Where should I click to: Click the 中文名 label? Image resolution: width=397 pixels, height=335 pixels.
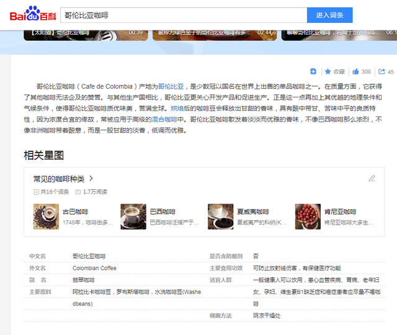pyautogui.click(x=37, y=256)
